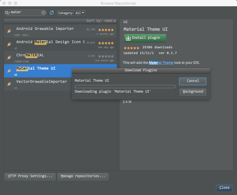Send download to Background
Screen dimensions: 237x195
coord(193,92)
